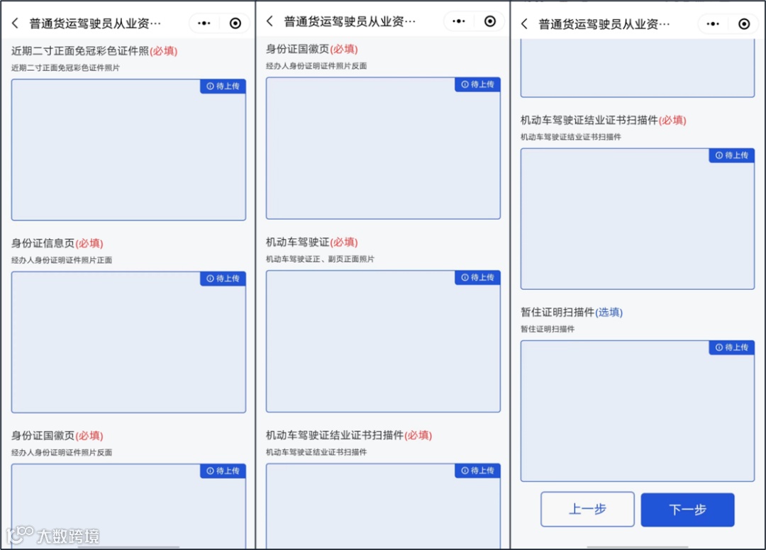The image size is (766, 550).
Task: Click hint text 经办人身份证明证件照片正面
Action: coord(62,260)
